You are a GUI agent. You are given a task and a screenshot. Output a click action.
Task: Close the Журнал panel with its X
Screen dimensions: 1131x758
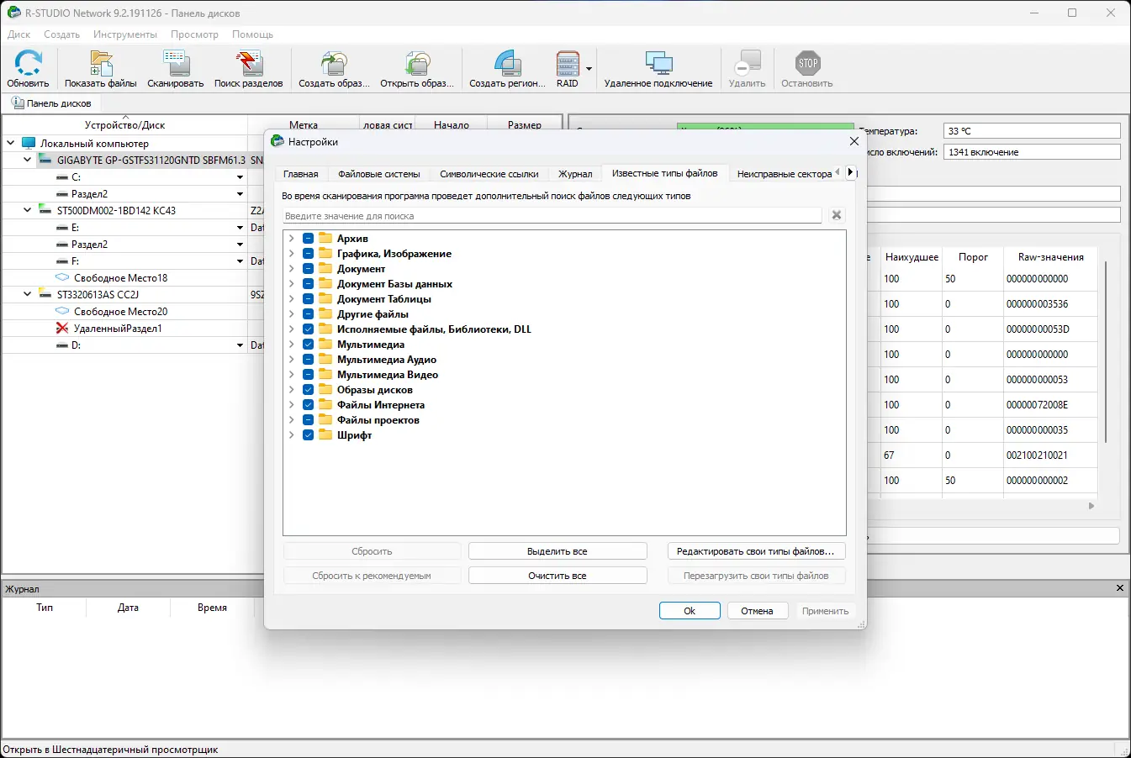[1120, 588]
